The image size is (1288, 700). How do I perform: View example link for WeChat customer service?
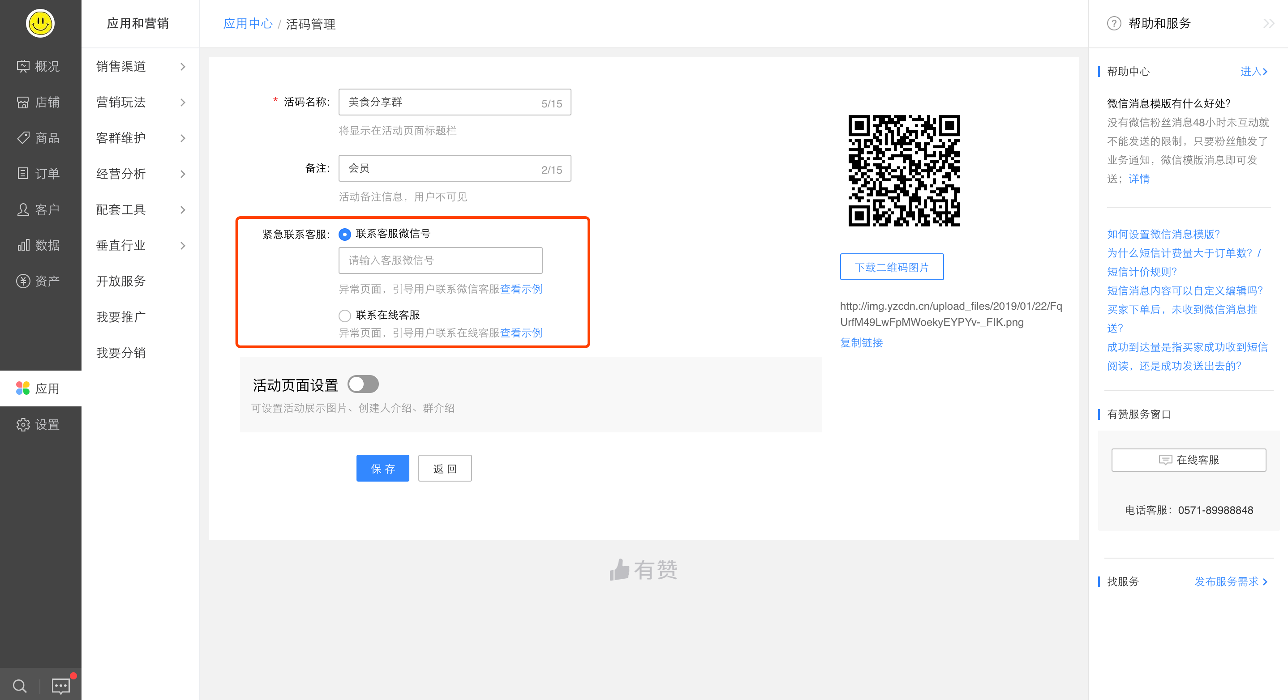click(520, 289)
